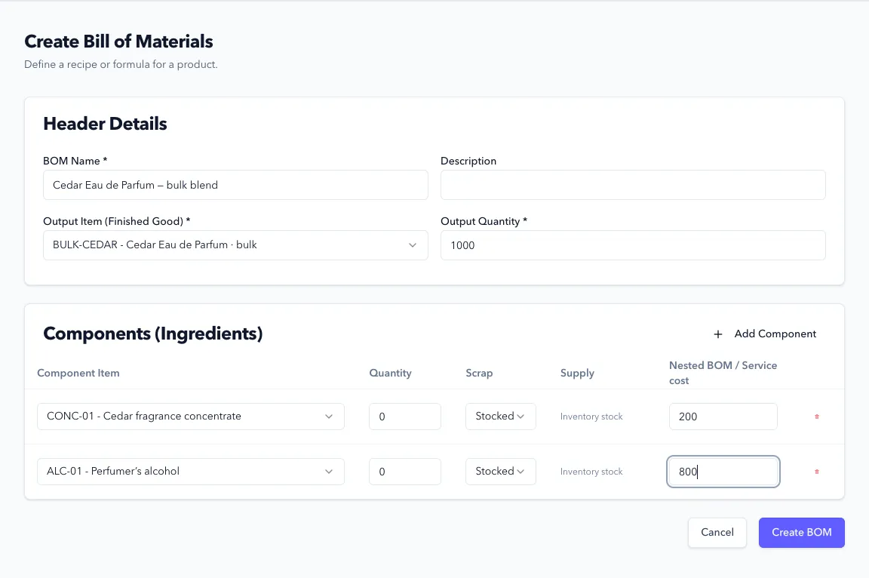Click the Quantity column header
Screen dimensions: 869x578
[x=390, y=373]
